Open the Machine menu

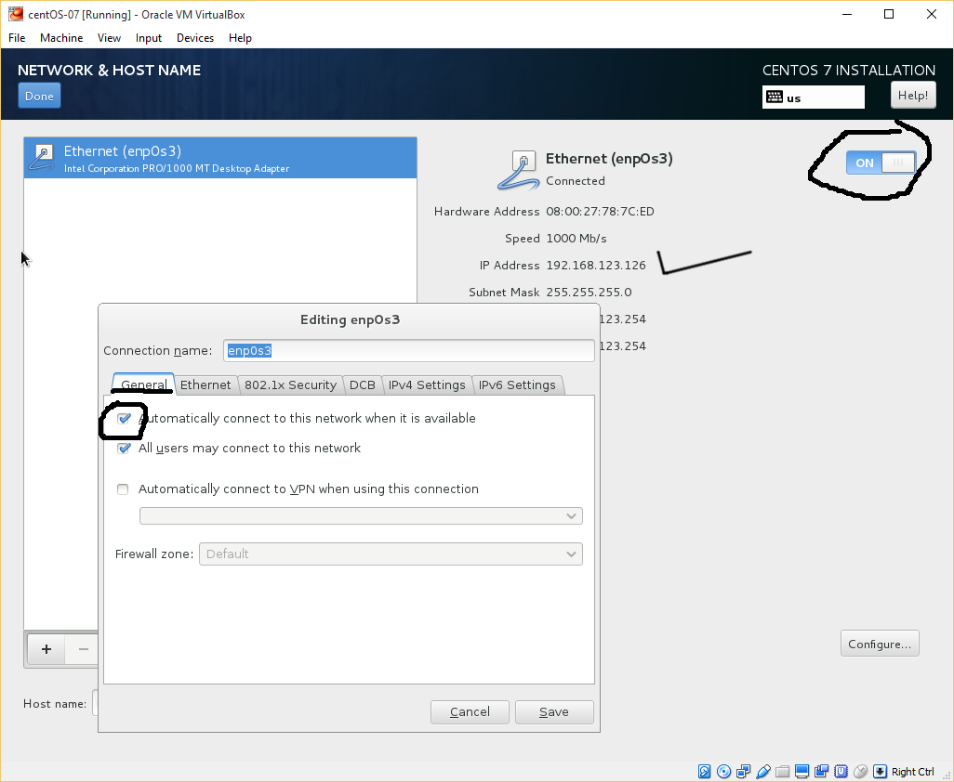click(x=61, y=38)
